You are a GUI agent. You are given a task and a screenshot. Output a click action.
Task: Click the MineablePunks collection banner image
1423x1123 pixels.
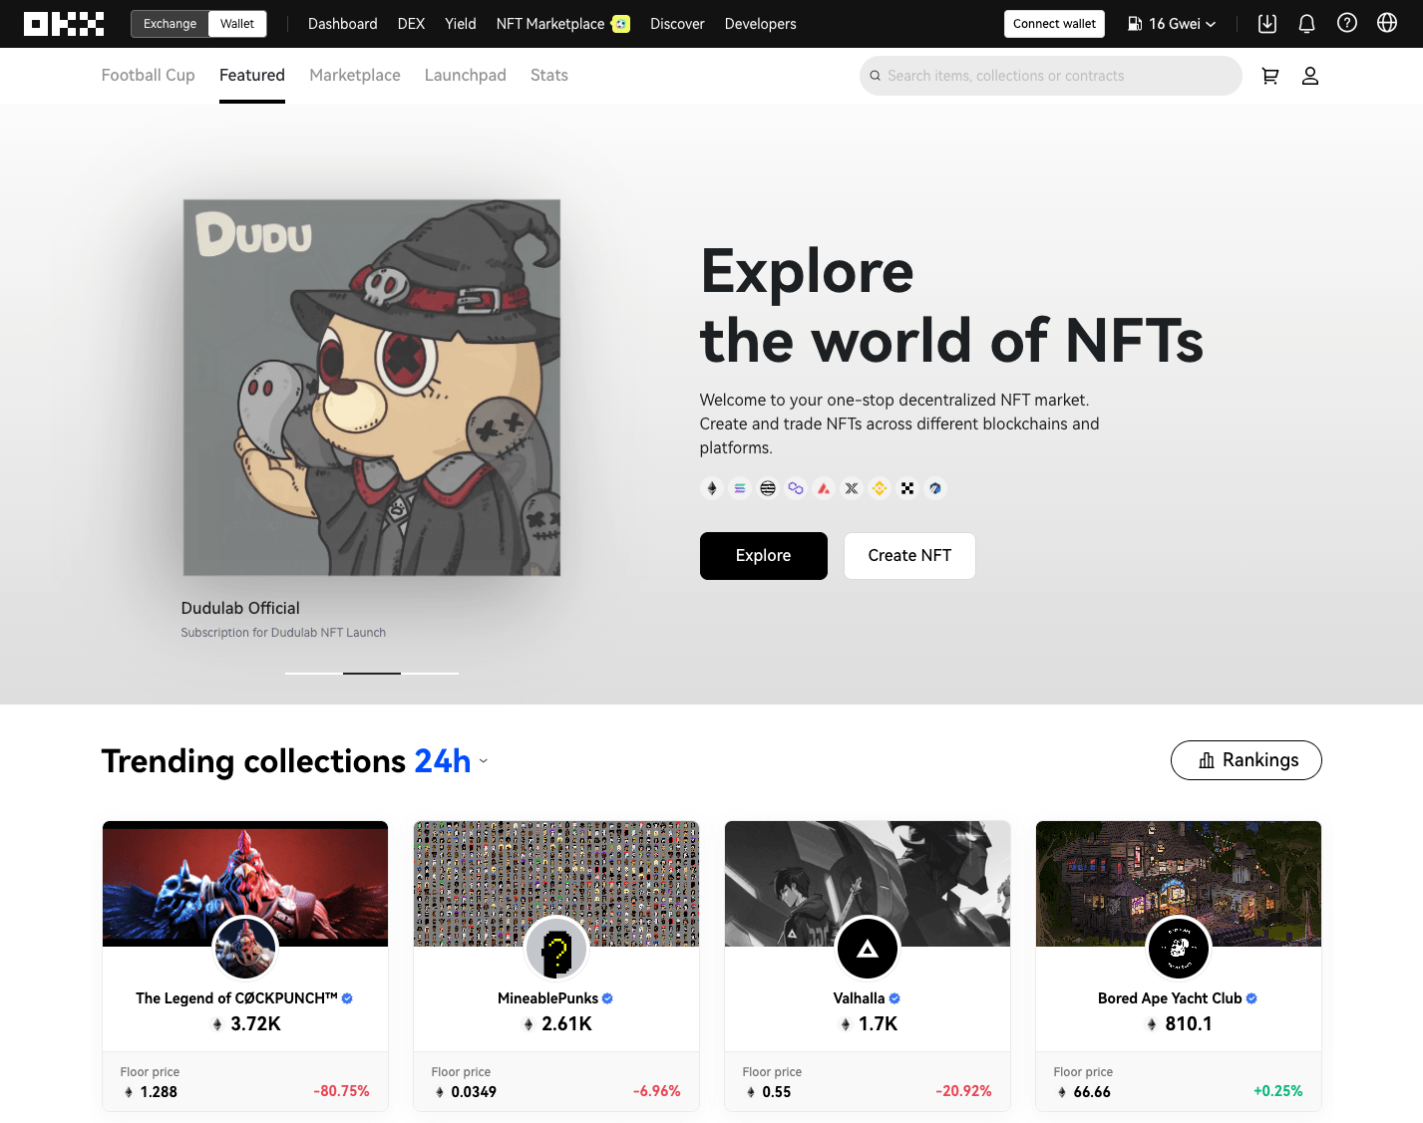[556, 884]
